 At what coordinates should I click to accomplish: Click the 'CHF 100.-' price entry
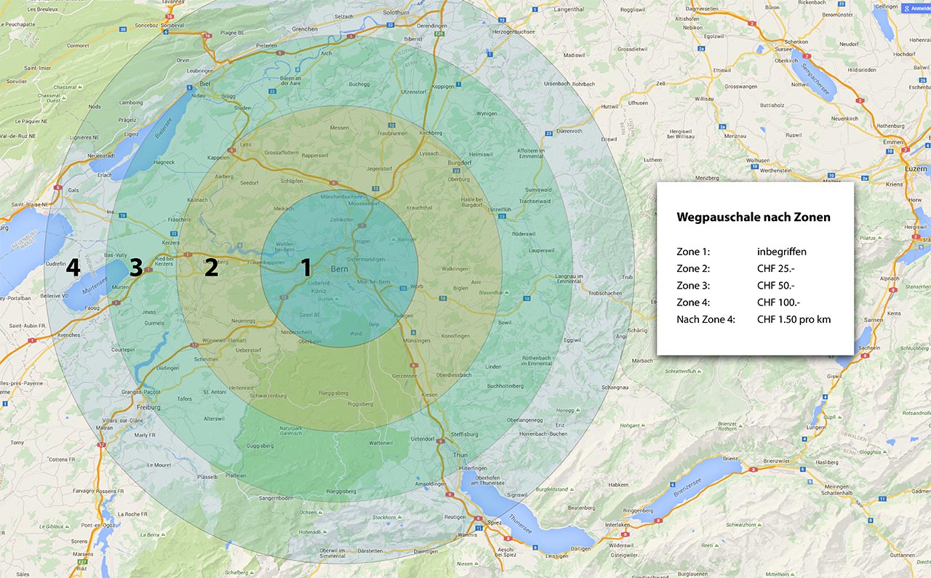click(779, 302)
